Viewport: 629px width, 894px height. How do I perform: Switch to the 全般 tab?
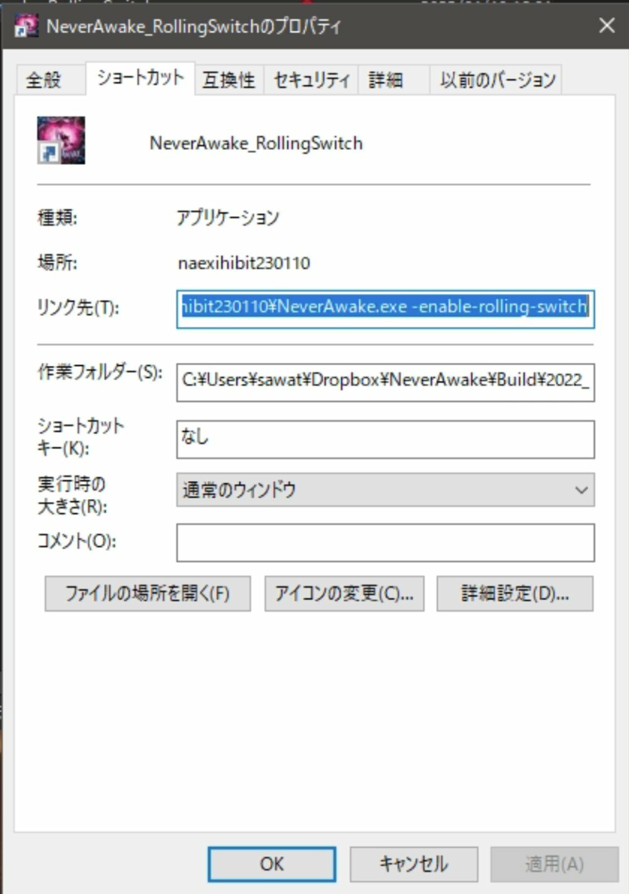pos(44,80)
